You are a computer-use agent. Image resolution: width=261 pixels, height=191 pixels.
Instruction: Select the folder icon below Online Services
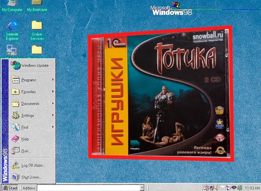click(x=37, y=50)
